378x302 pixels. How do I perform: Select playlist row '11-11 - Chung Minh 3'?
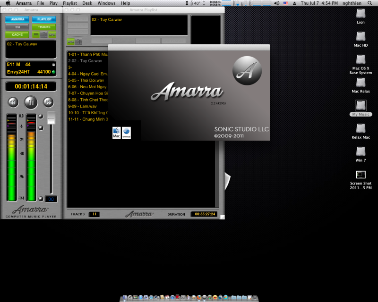(88, 119)
